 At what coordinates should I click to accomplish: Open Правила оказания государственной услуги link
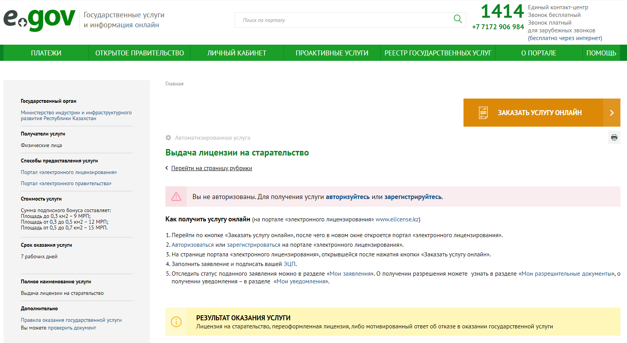point(71,320)
